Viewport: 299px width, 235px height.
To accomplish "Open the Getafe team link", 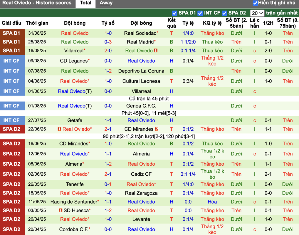I will [75, 120].
